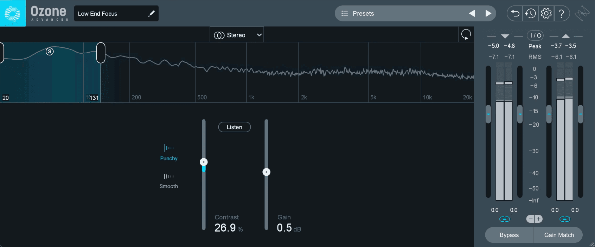
Task: Click the Undo arrow button
Action: click(x=515, y=13)
